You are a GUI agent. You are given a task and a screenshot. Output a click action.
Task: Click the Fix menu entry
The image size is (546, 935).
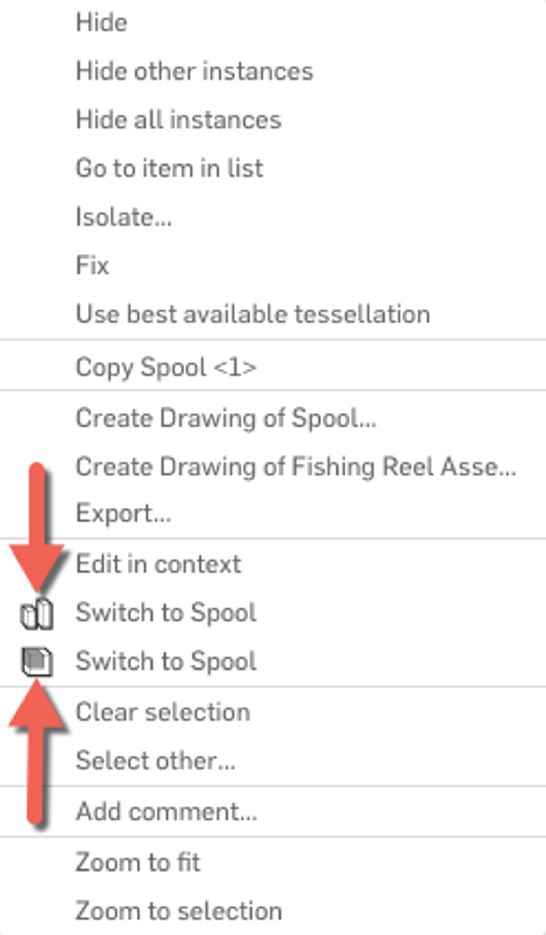(92, 266)
